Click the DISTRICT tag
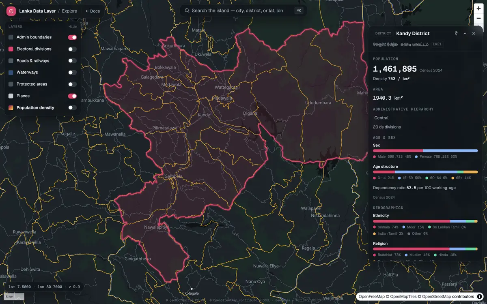Viewport: 487px width, 304px height. pyautogui.click(x=383, y=34)
